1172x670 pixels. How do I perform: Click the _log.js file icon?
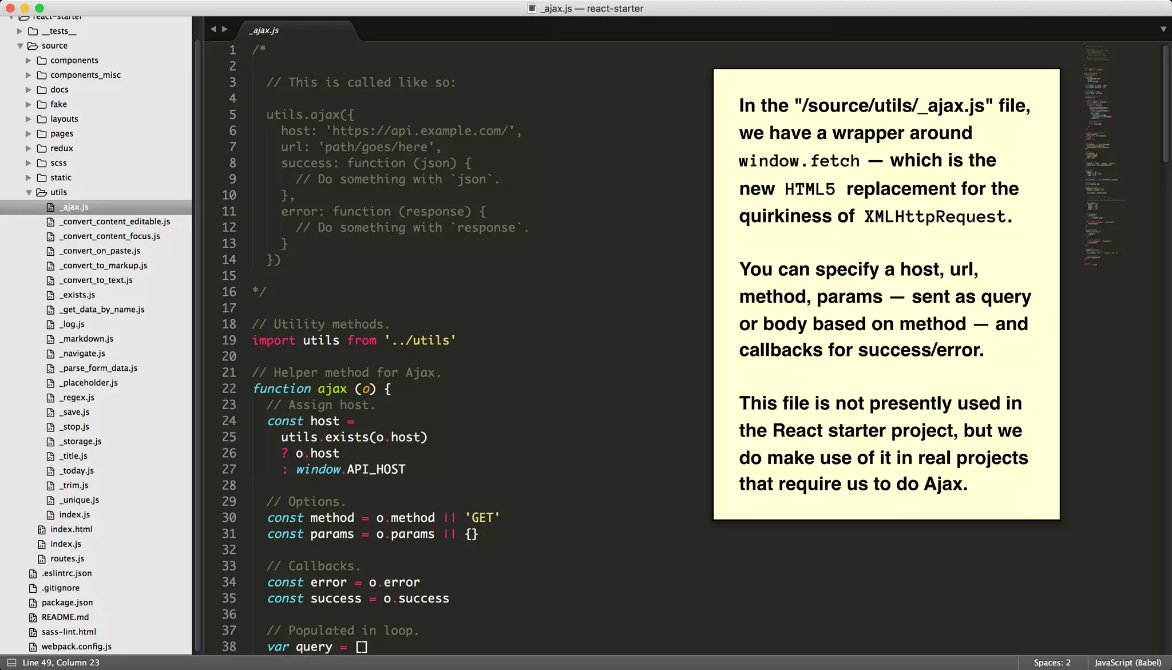pyautogui.click(x=50, y=324)
